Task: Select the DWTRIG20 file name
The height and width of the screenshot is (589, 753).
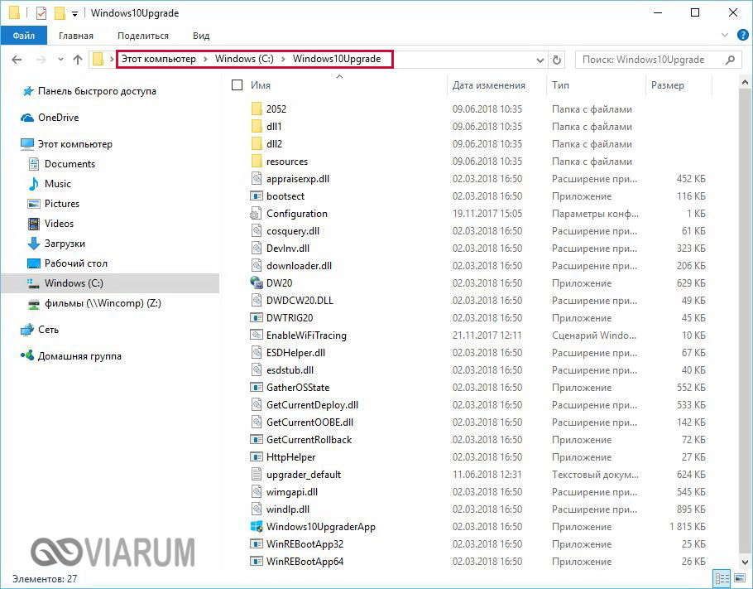Action: [x=290, y=317]
